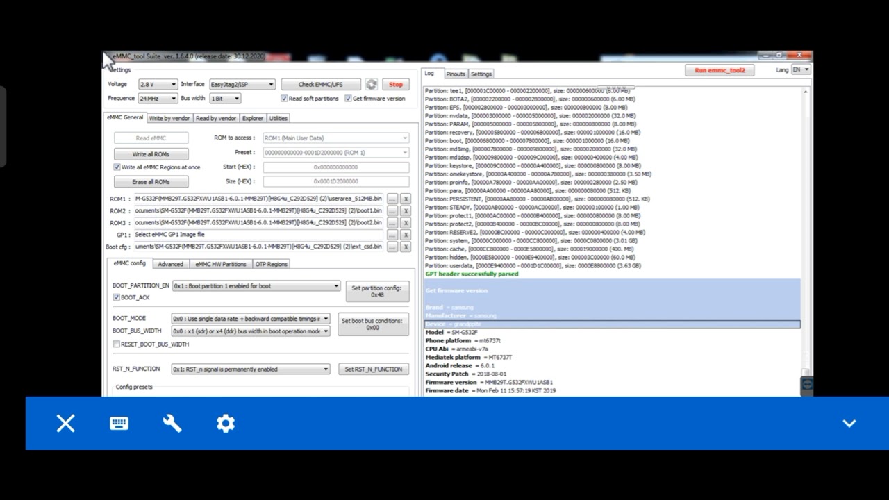The image size is (889, 500).
Task: Click Run emmc_tool2 button
Action: pyautogui.click(x=720, y=70)
